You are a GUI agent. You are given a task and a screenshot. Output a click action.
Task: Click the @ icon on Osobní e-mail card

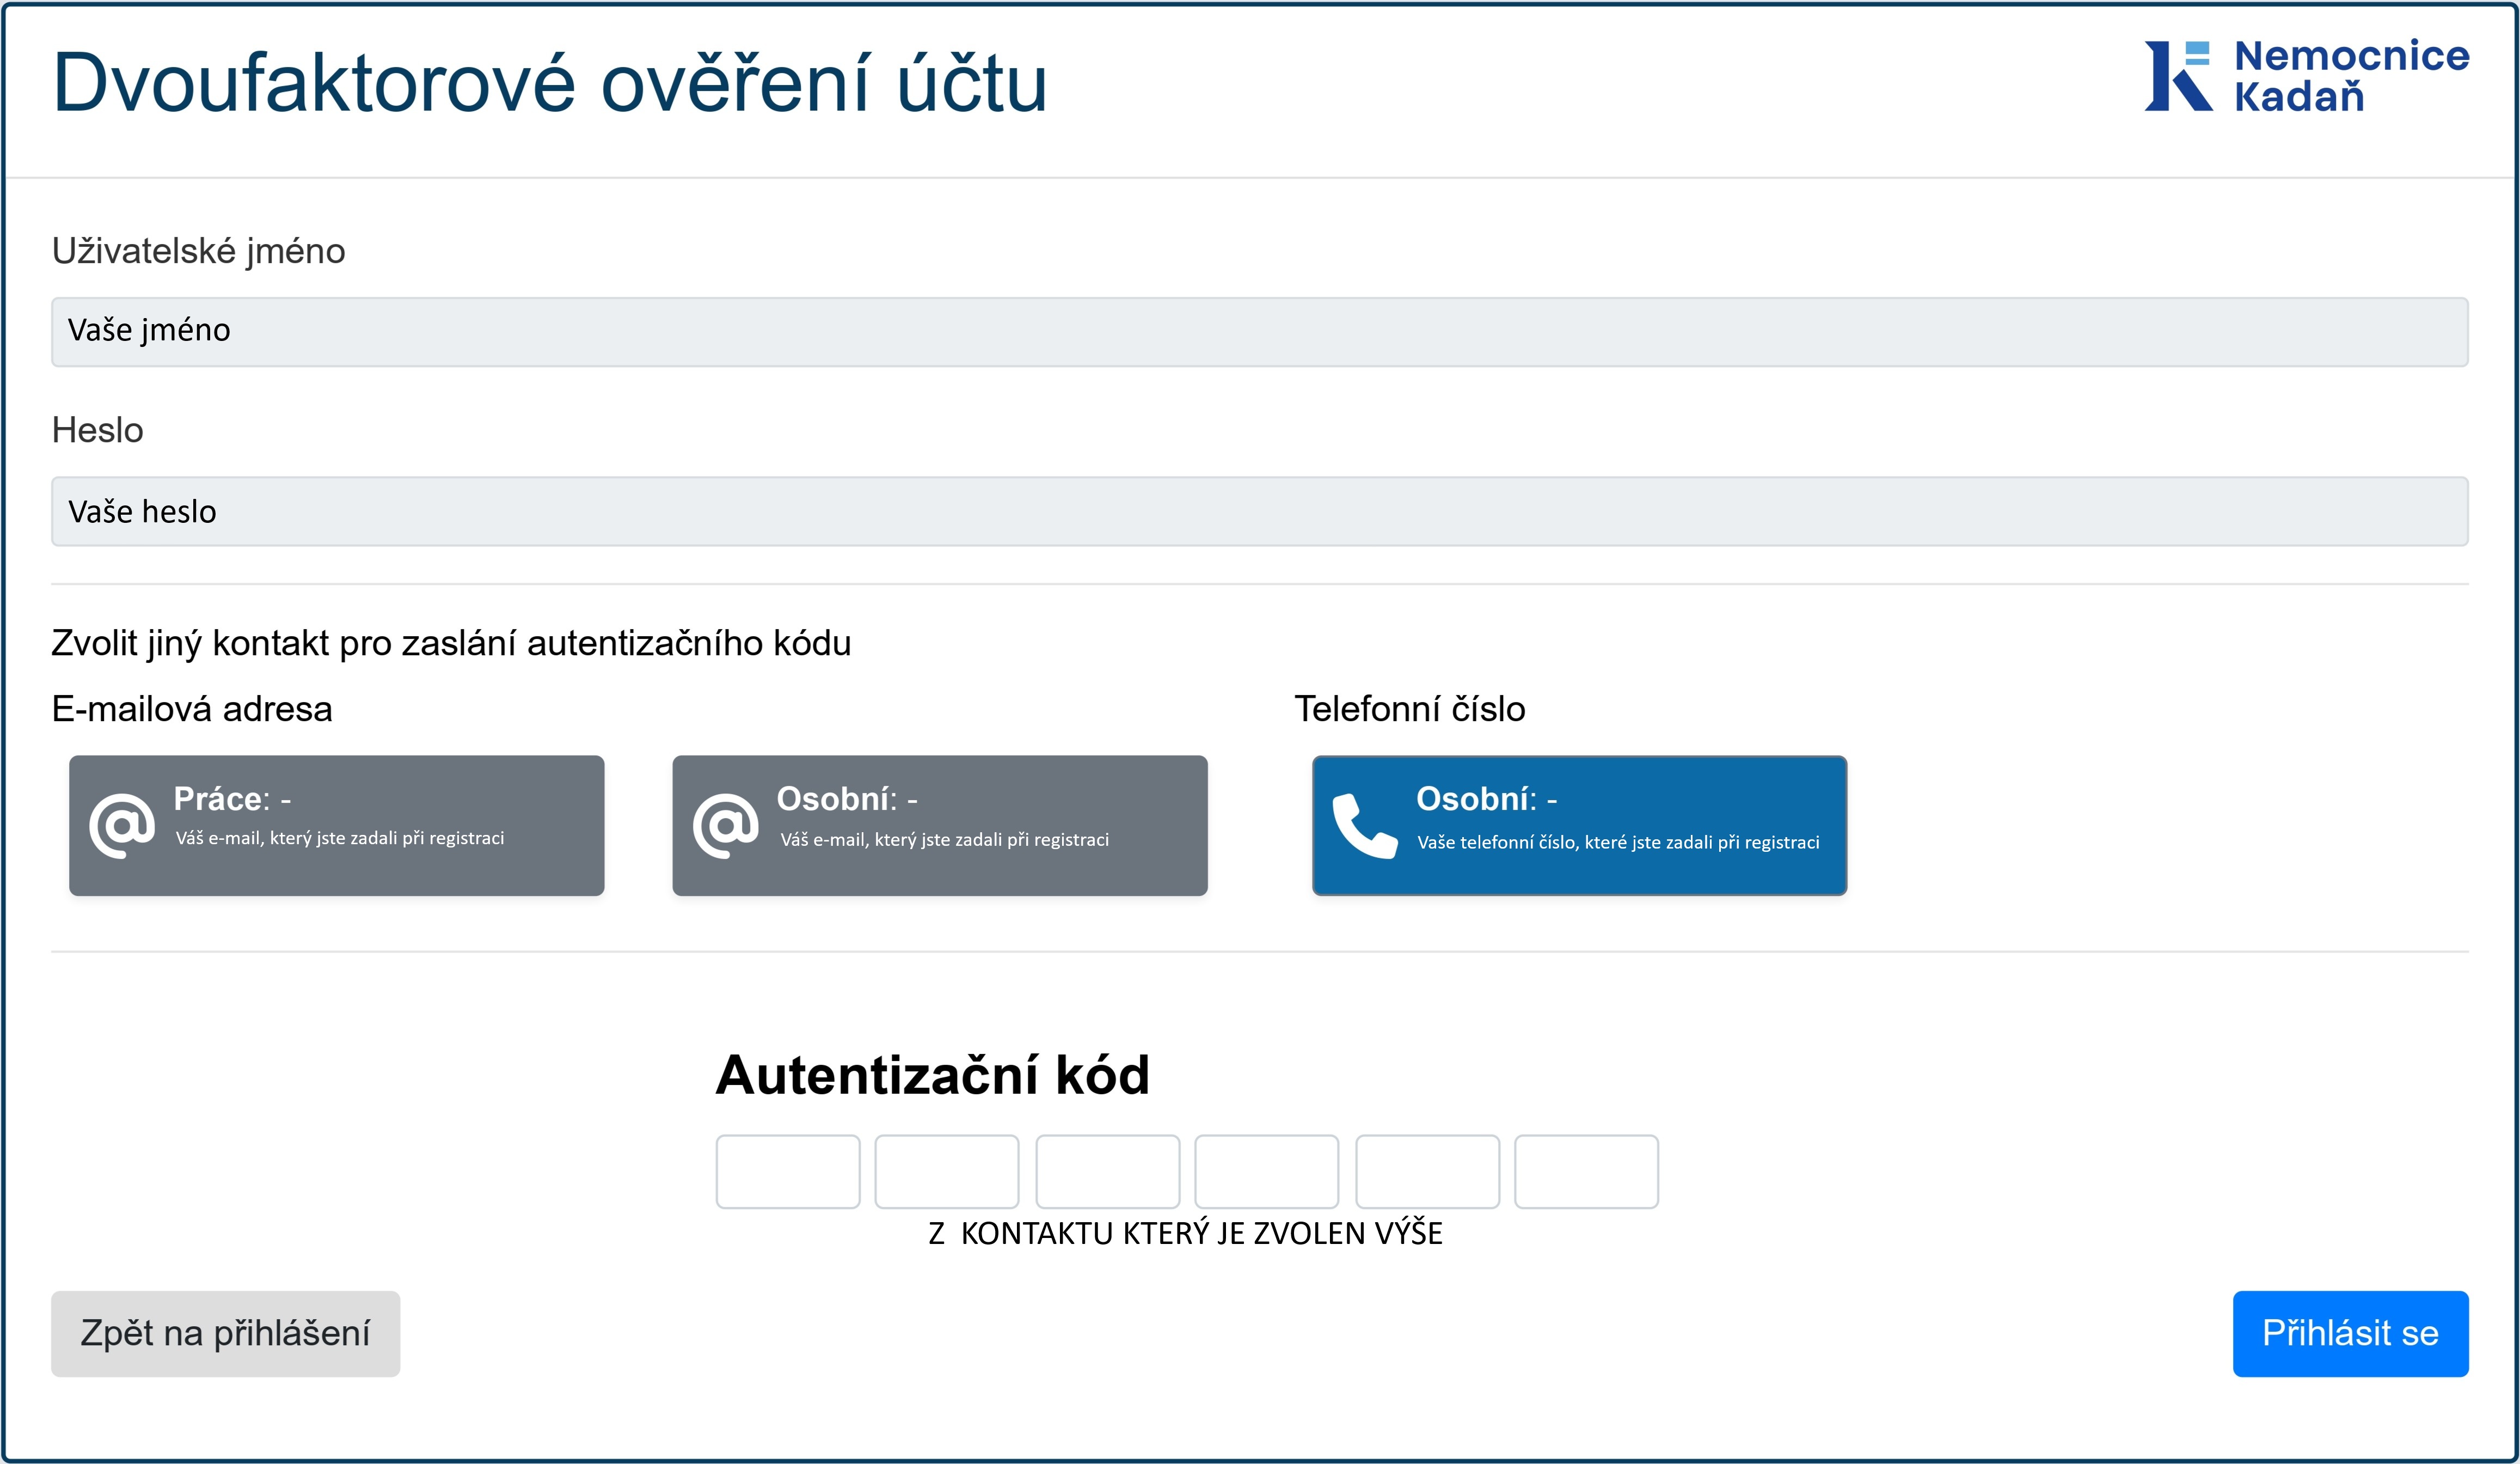click(726, 826)
